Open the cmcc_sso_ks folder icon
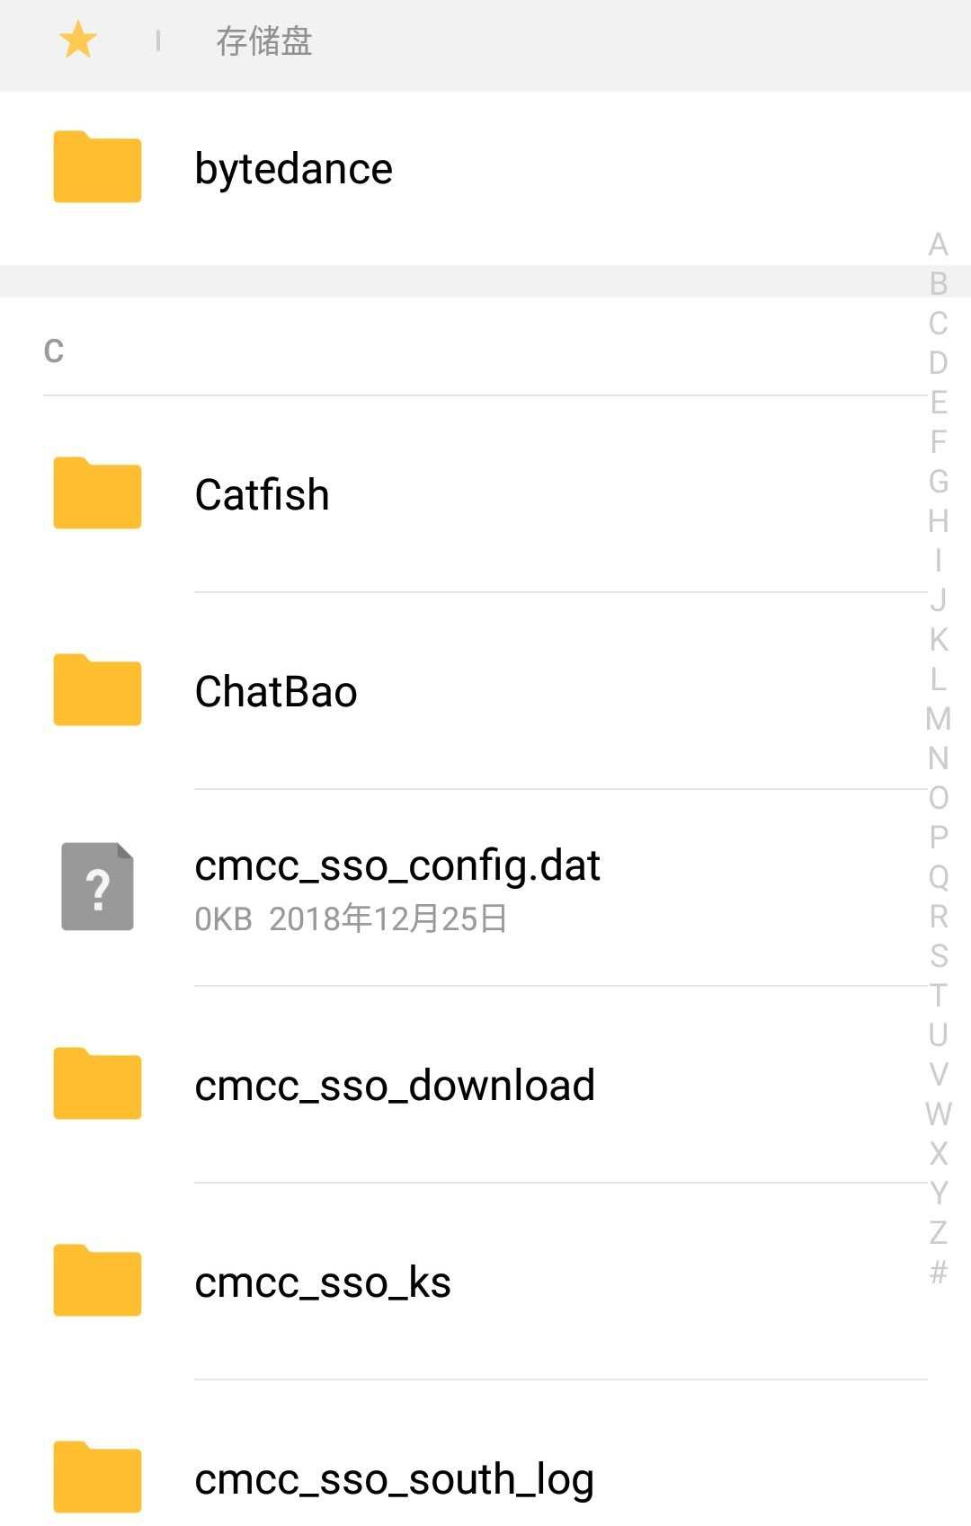This screenshot has height=1526, width=971. (x=97, y=1281)
